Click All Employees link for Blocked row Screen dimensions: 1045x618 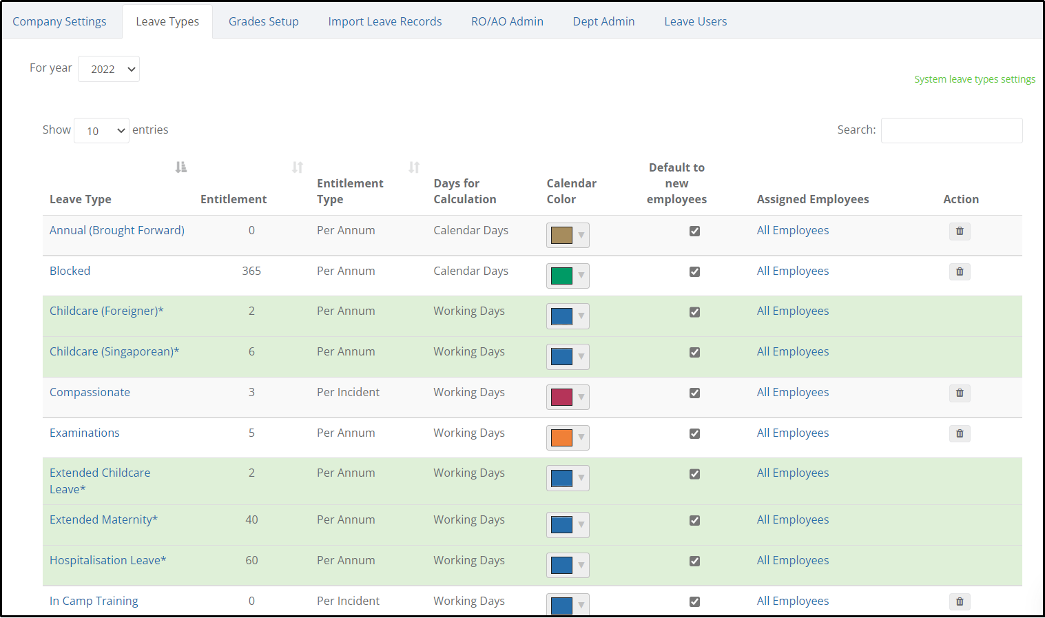793,271
